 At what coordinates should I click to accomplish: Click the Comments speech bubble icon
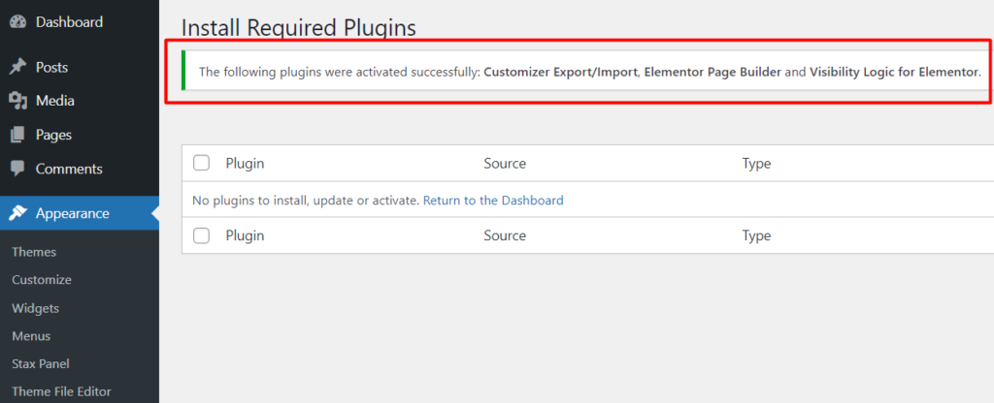[x=17, y=169]
